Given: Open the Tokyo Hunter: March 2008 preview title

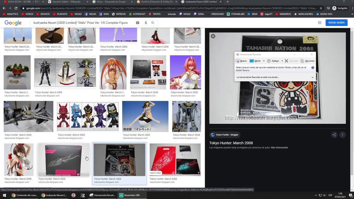Looking at the screenshot, I should tap(231, 143).
